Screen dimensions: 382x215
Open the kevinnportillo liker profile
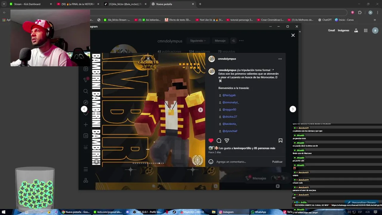242,148
